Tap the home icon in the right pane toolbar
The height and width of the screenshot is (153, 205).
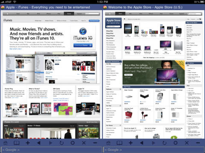pos(108,143)
